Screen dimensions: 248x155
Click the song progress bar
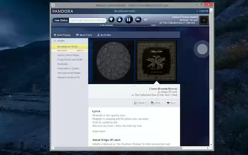coord(128,25)
